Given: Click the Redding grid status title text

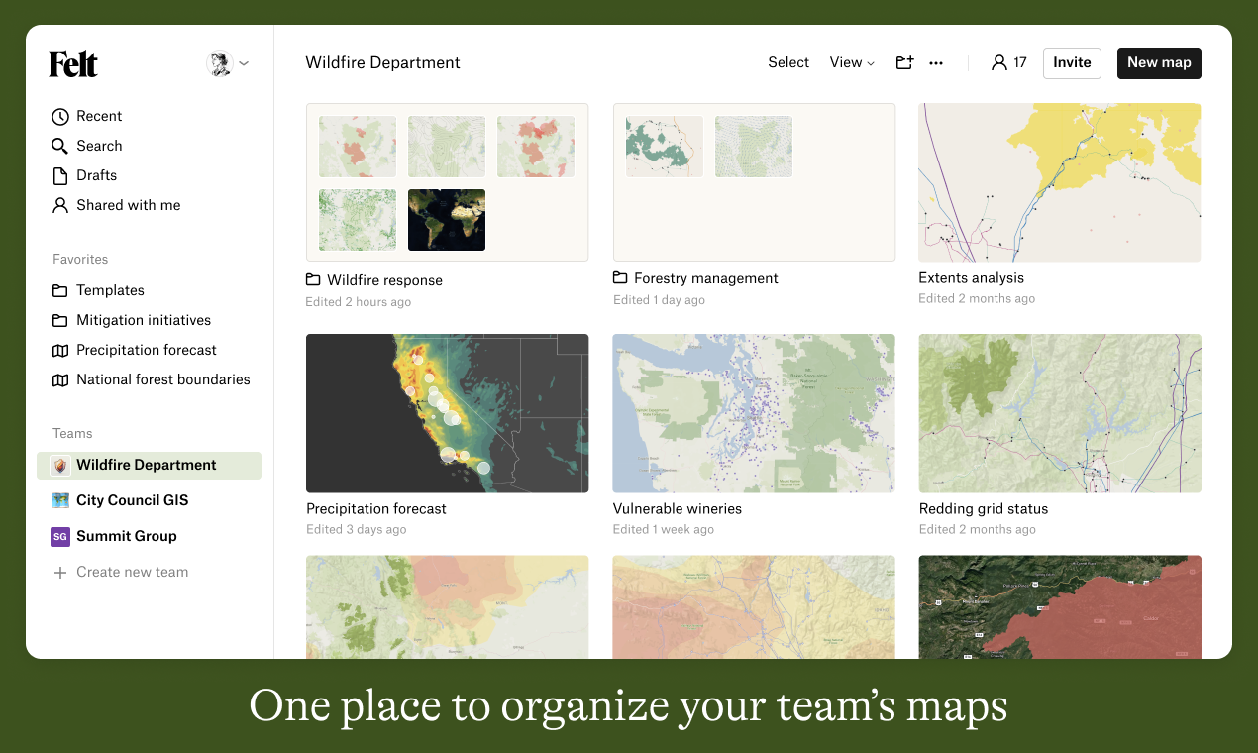Looking at the screenshot, I should click(x=984, y=509).
